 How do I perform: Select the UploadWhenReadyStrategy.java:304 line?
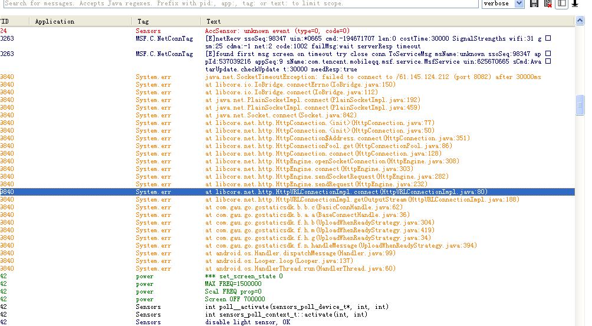(287, 223)
